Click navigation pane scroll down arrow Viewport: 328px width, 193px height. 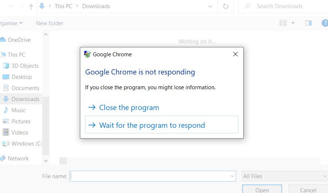[46, 161]
